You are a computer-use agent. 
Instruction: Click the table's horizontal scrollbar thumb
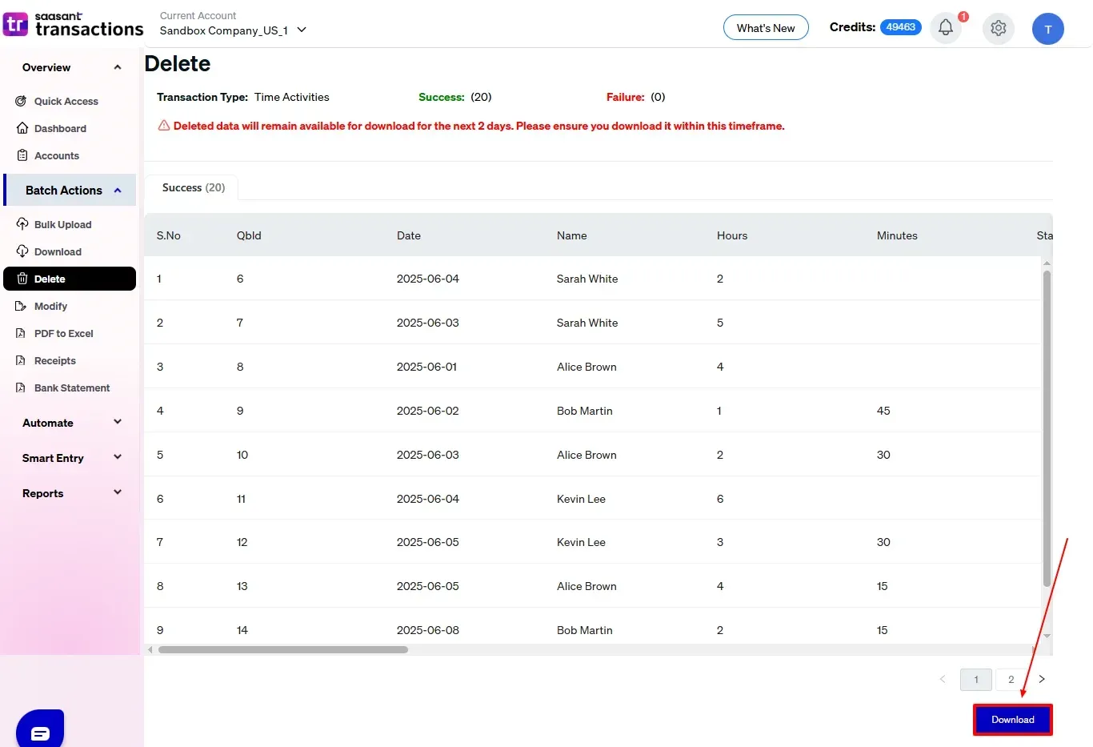pos(283,650)
